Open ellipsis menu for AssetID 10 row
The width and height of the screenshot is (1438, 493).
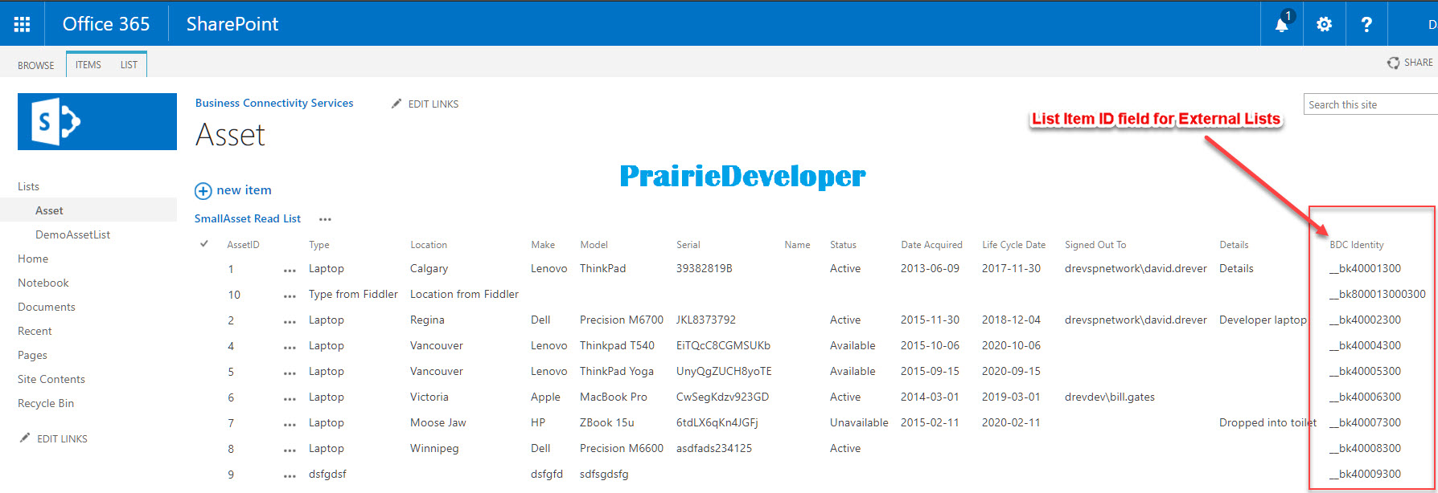pyautogui.click(x=290, y=296)
